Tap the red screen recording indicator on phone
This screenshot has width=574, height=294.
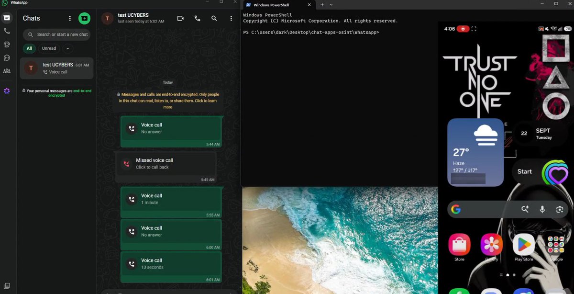click(x=463, y=29)
